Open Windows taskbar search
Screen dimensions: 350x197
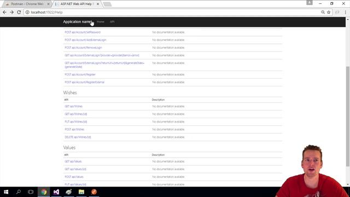[x=19, y=192]
